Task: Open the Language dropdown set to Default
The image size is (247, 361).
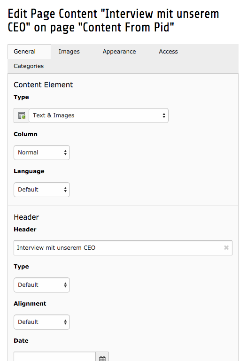Action: (42, 190)
